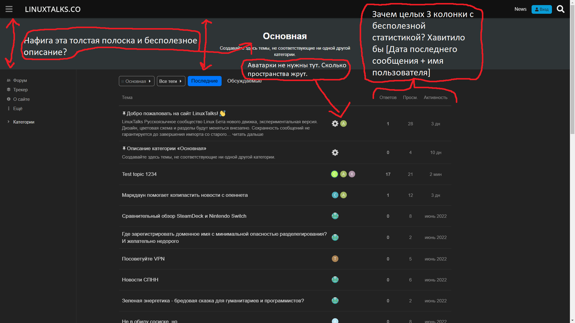This screenshot has width=575, height=323.
Task: Click C avatar in Маркдаун topic row
Action: (335, 195)
